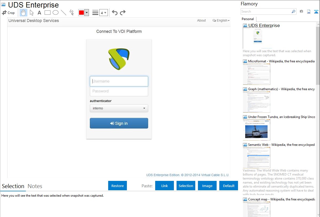Viewport: 320px width, 217px height.
Task: Click the Password field
Action: point(119,91)
